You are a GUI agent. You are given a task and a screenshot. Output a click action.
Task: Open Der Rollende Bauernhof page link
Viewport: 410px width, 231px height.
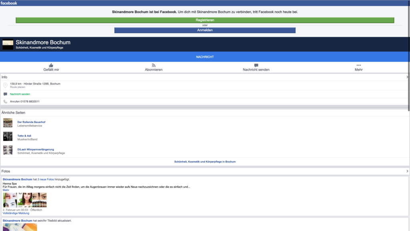pyautogui.click(x=30, y=122)
